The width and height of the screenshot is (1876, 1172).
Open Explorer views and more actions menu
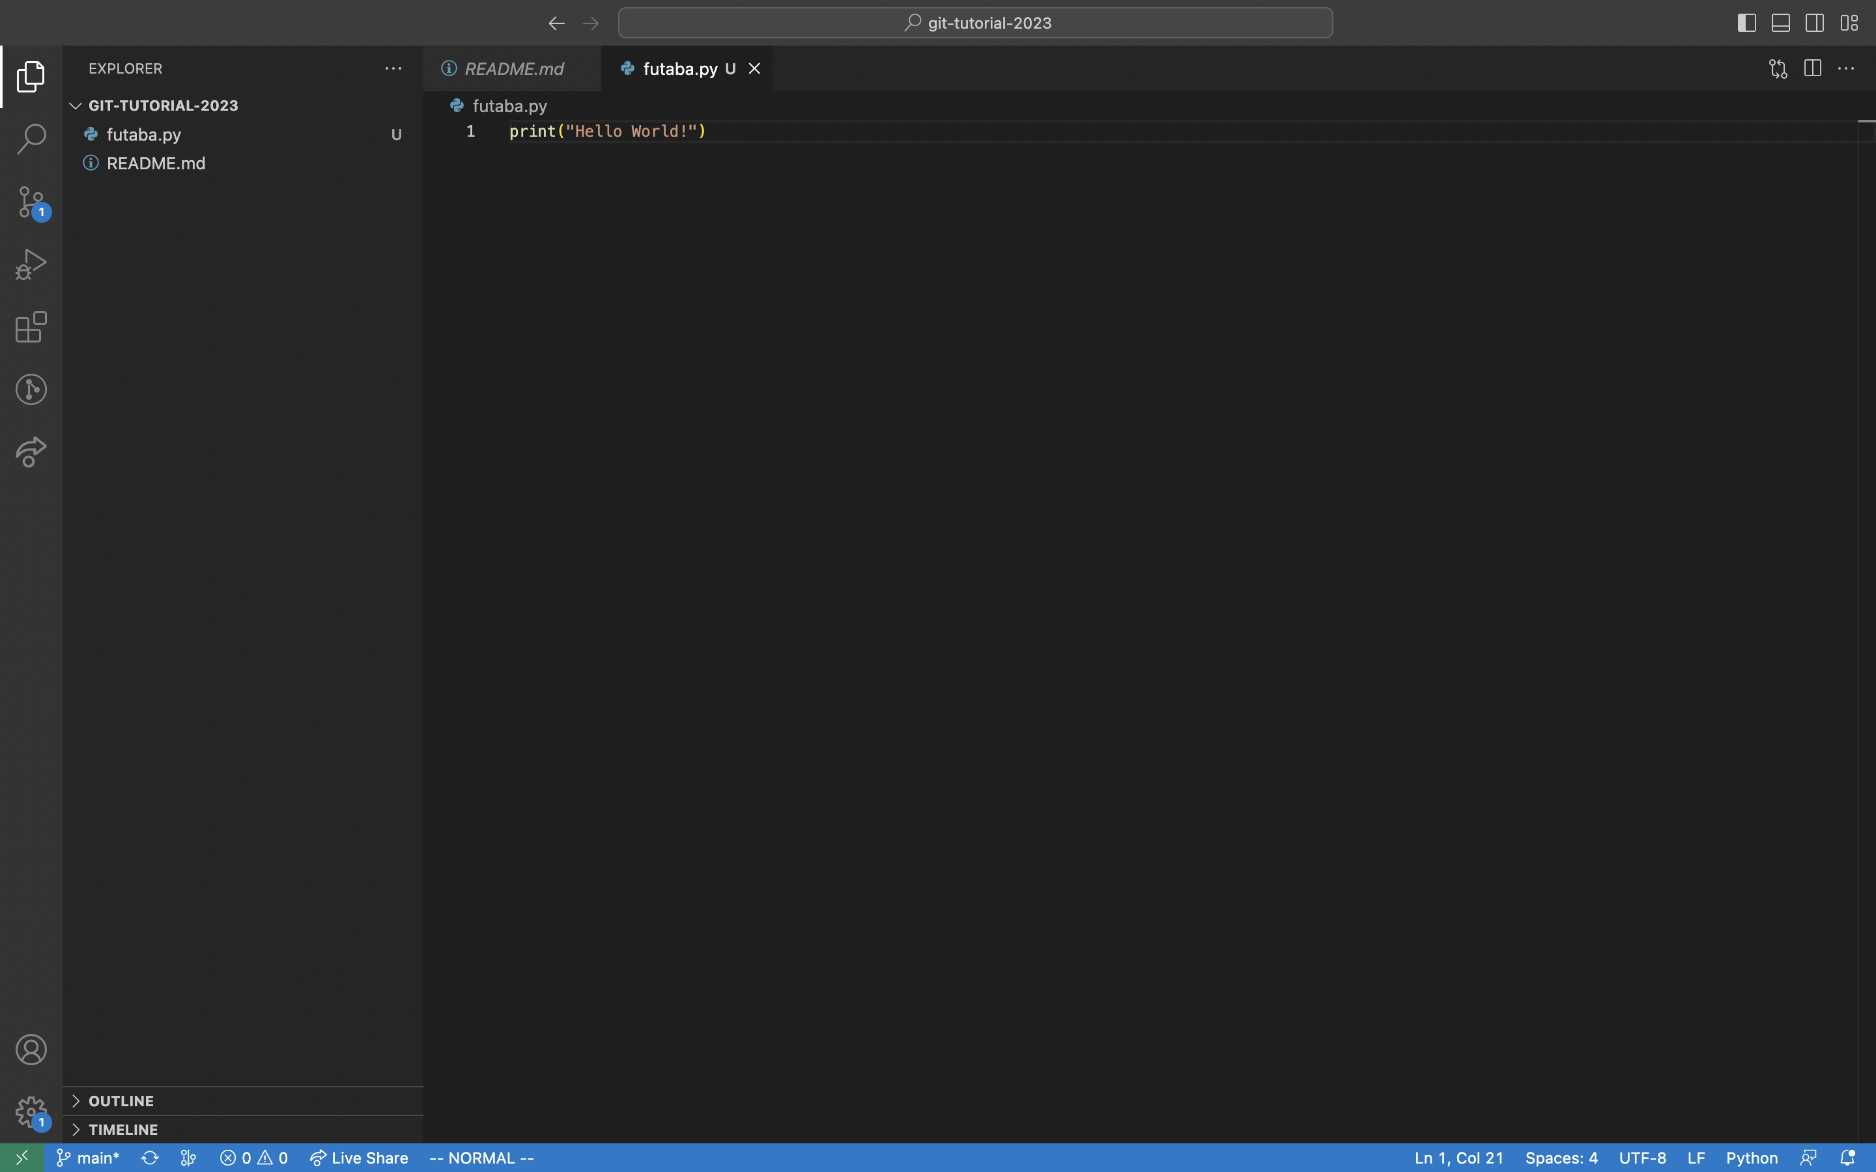pyautogui.click(x=393, y=69)
